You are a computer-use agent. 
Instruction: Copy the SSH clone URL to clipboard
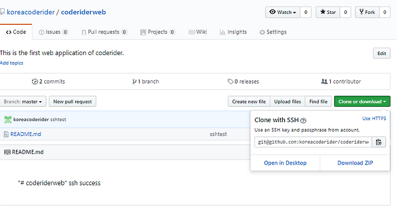378,142
